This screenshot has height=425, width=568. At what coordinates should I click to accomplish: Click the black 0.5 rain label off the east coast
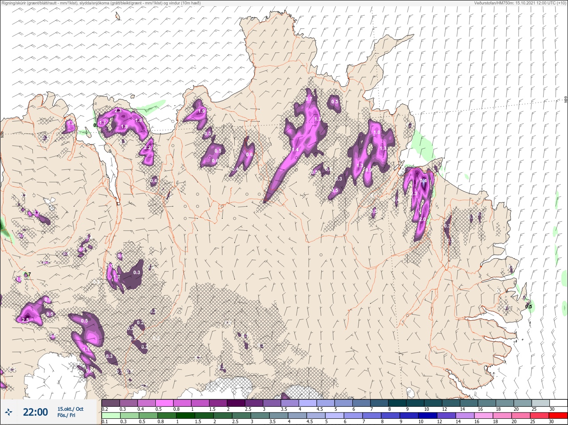529,306
